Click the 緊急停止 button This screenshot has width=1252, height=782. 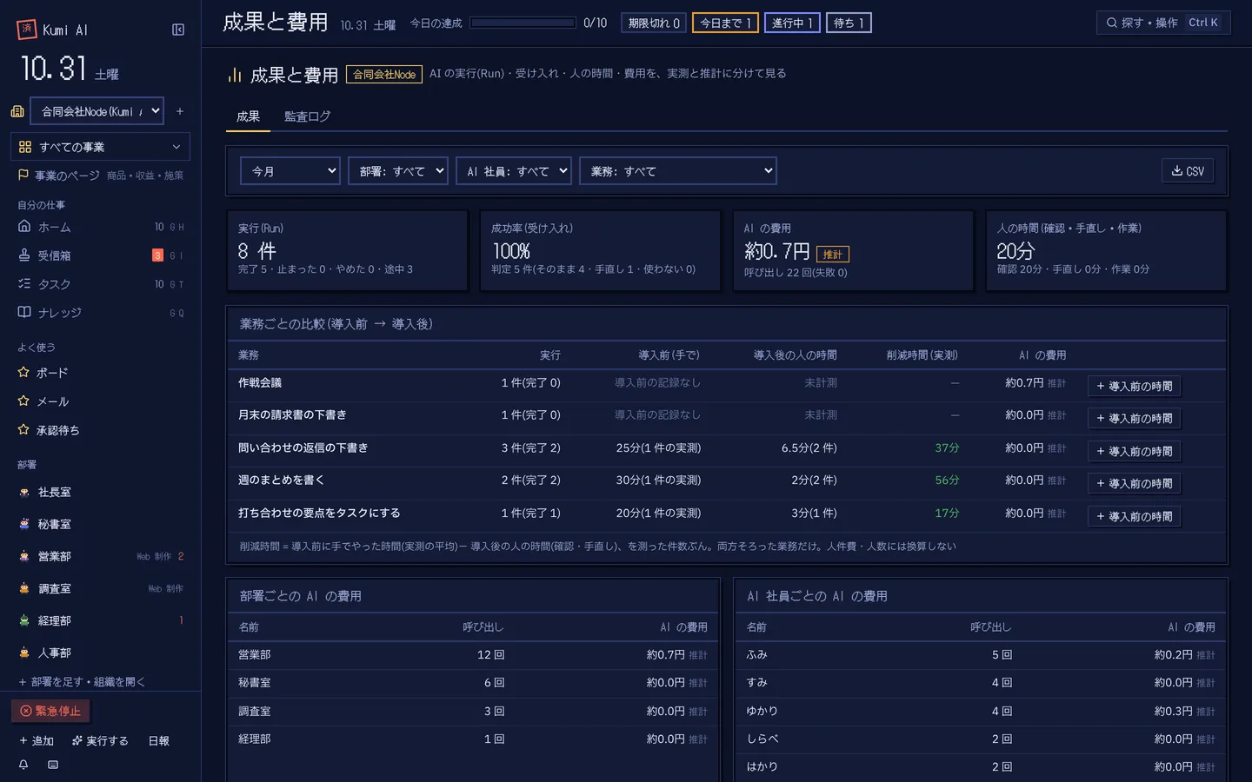tap(50, 711)
